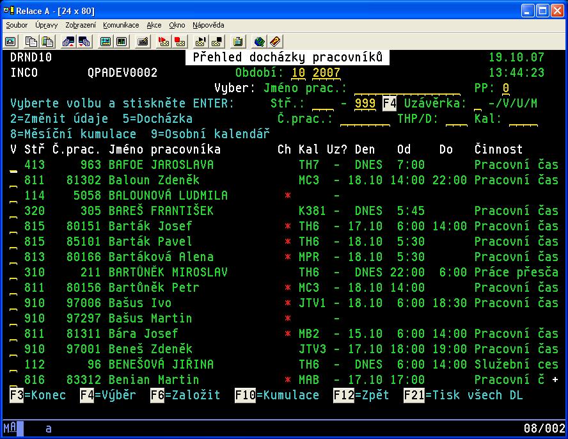
Task: Open the Zobrazení menu
Action: point(81,25)
